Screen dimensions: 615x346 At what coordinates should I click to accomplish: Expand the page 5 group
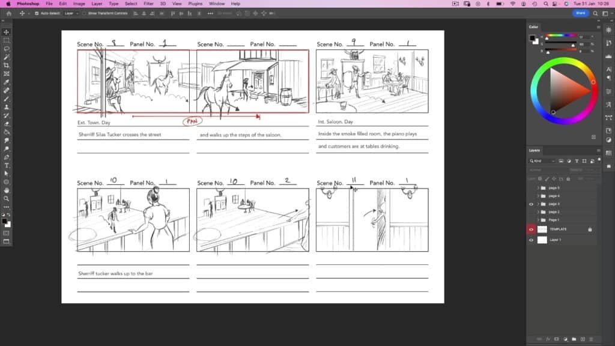coord(538,188)
